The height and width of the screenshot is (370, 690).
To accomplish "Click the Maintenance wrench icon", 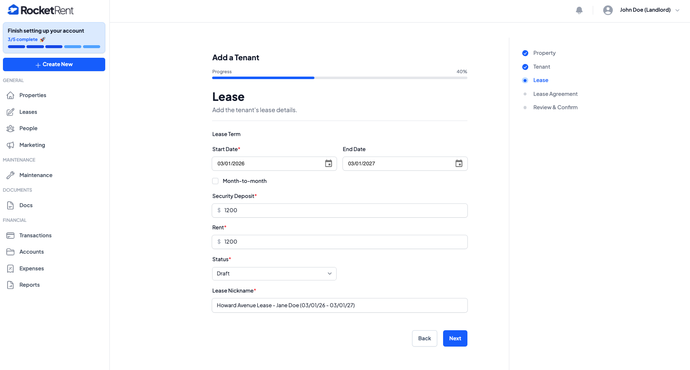I will pos(10,175).
